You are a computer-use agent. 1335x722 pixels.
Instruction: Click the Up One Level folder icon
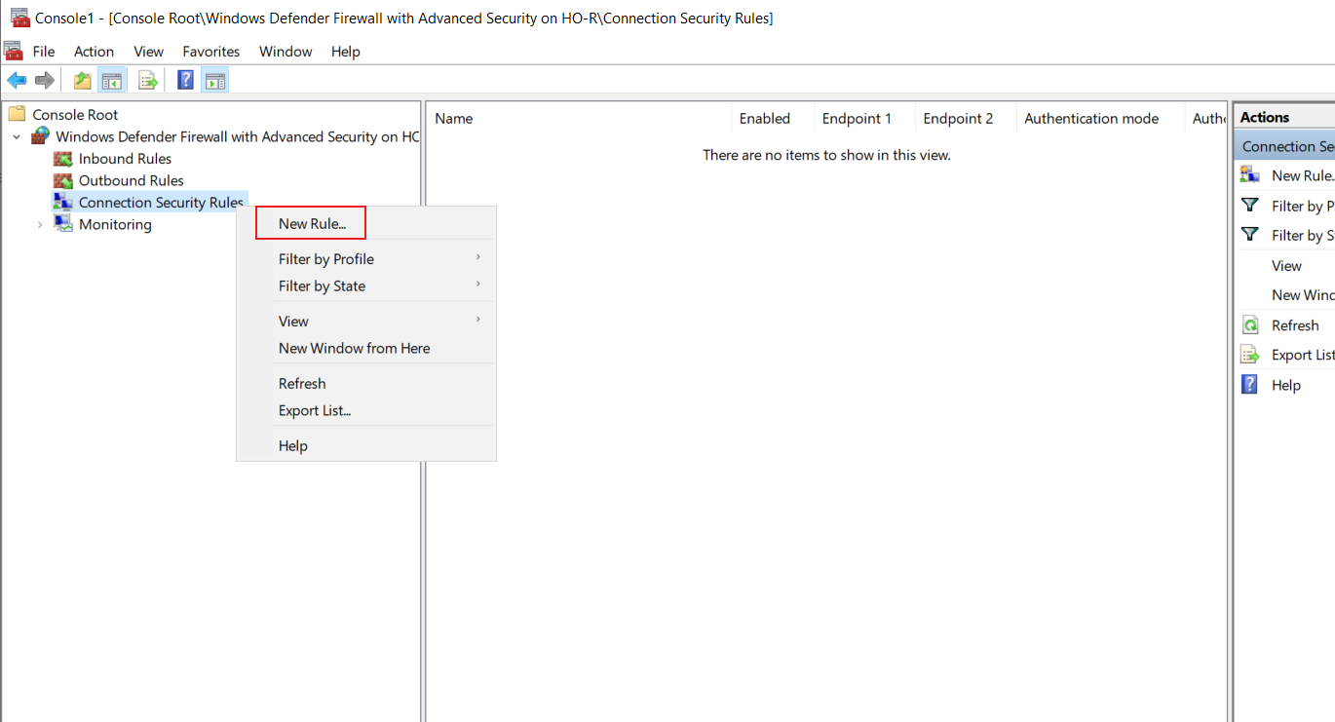tap(83, 80)
